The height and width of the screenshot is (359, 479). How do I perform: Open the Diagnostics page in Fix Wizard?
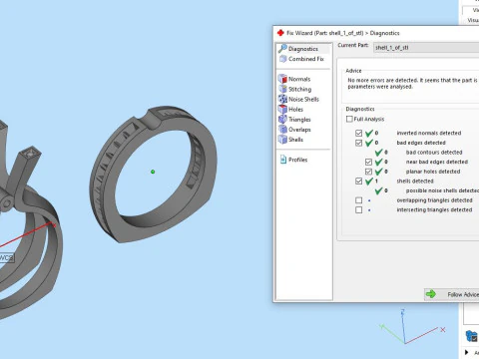(303, 49)
